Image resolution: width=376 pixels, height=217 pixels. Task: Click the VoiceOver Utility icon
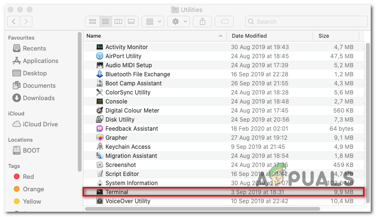[x=100, y=201]
